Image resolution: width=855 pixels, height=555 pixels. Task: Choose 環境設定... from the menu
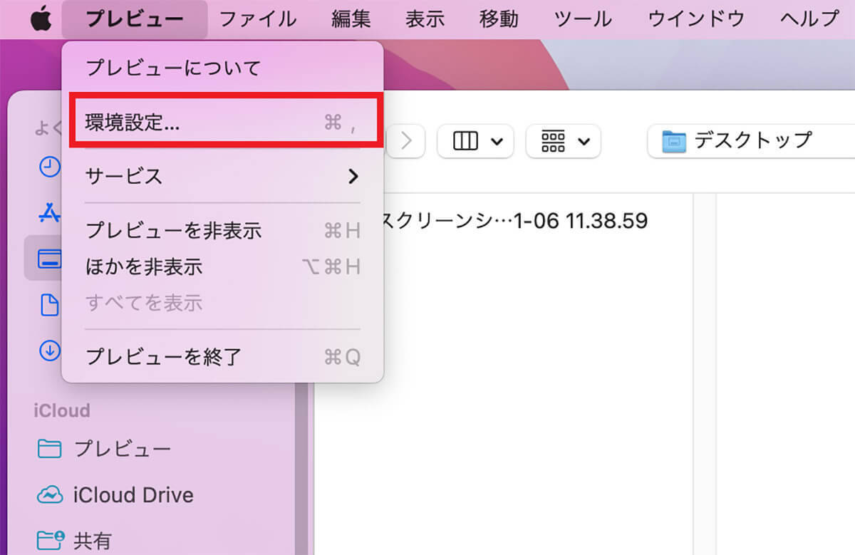222,123
